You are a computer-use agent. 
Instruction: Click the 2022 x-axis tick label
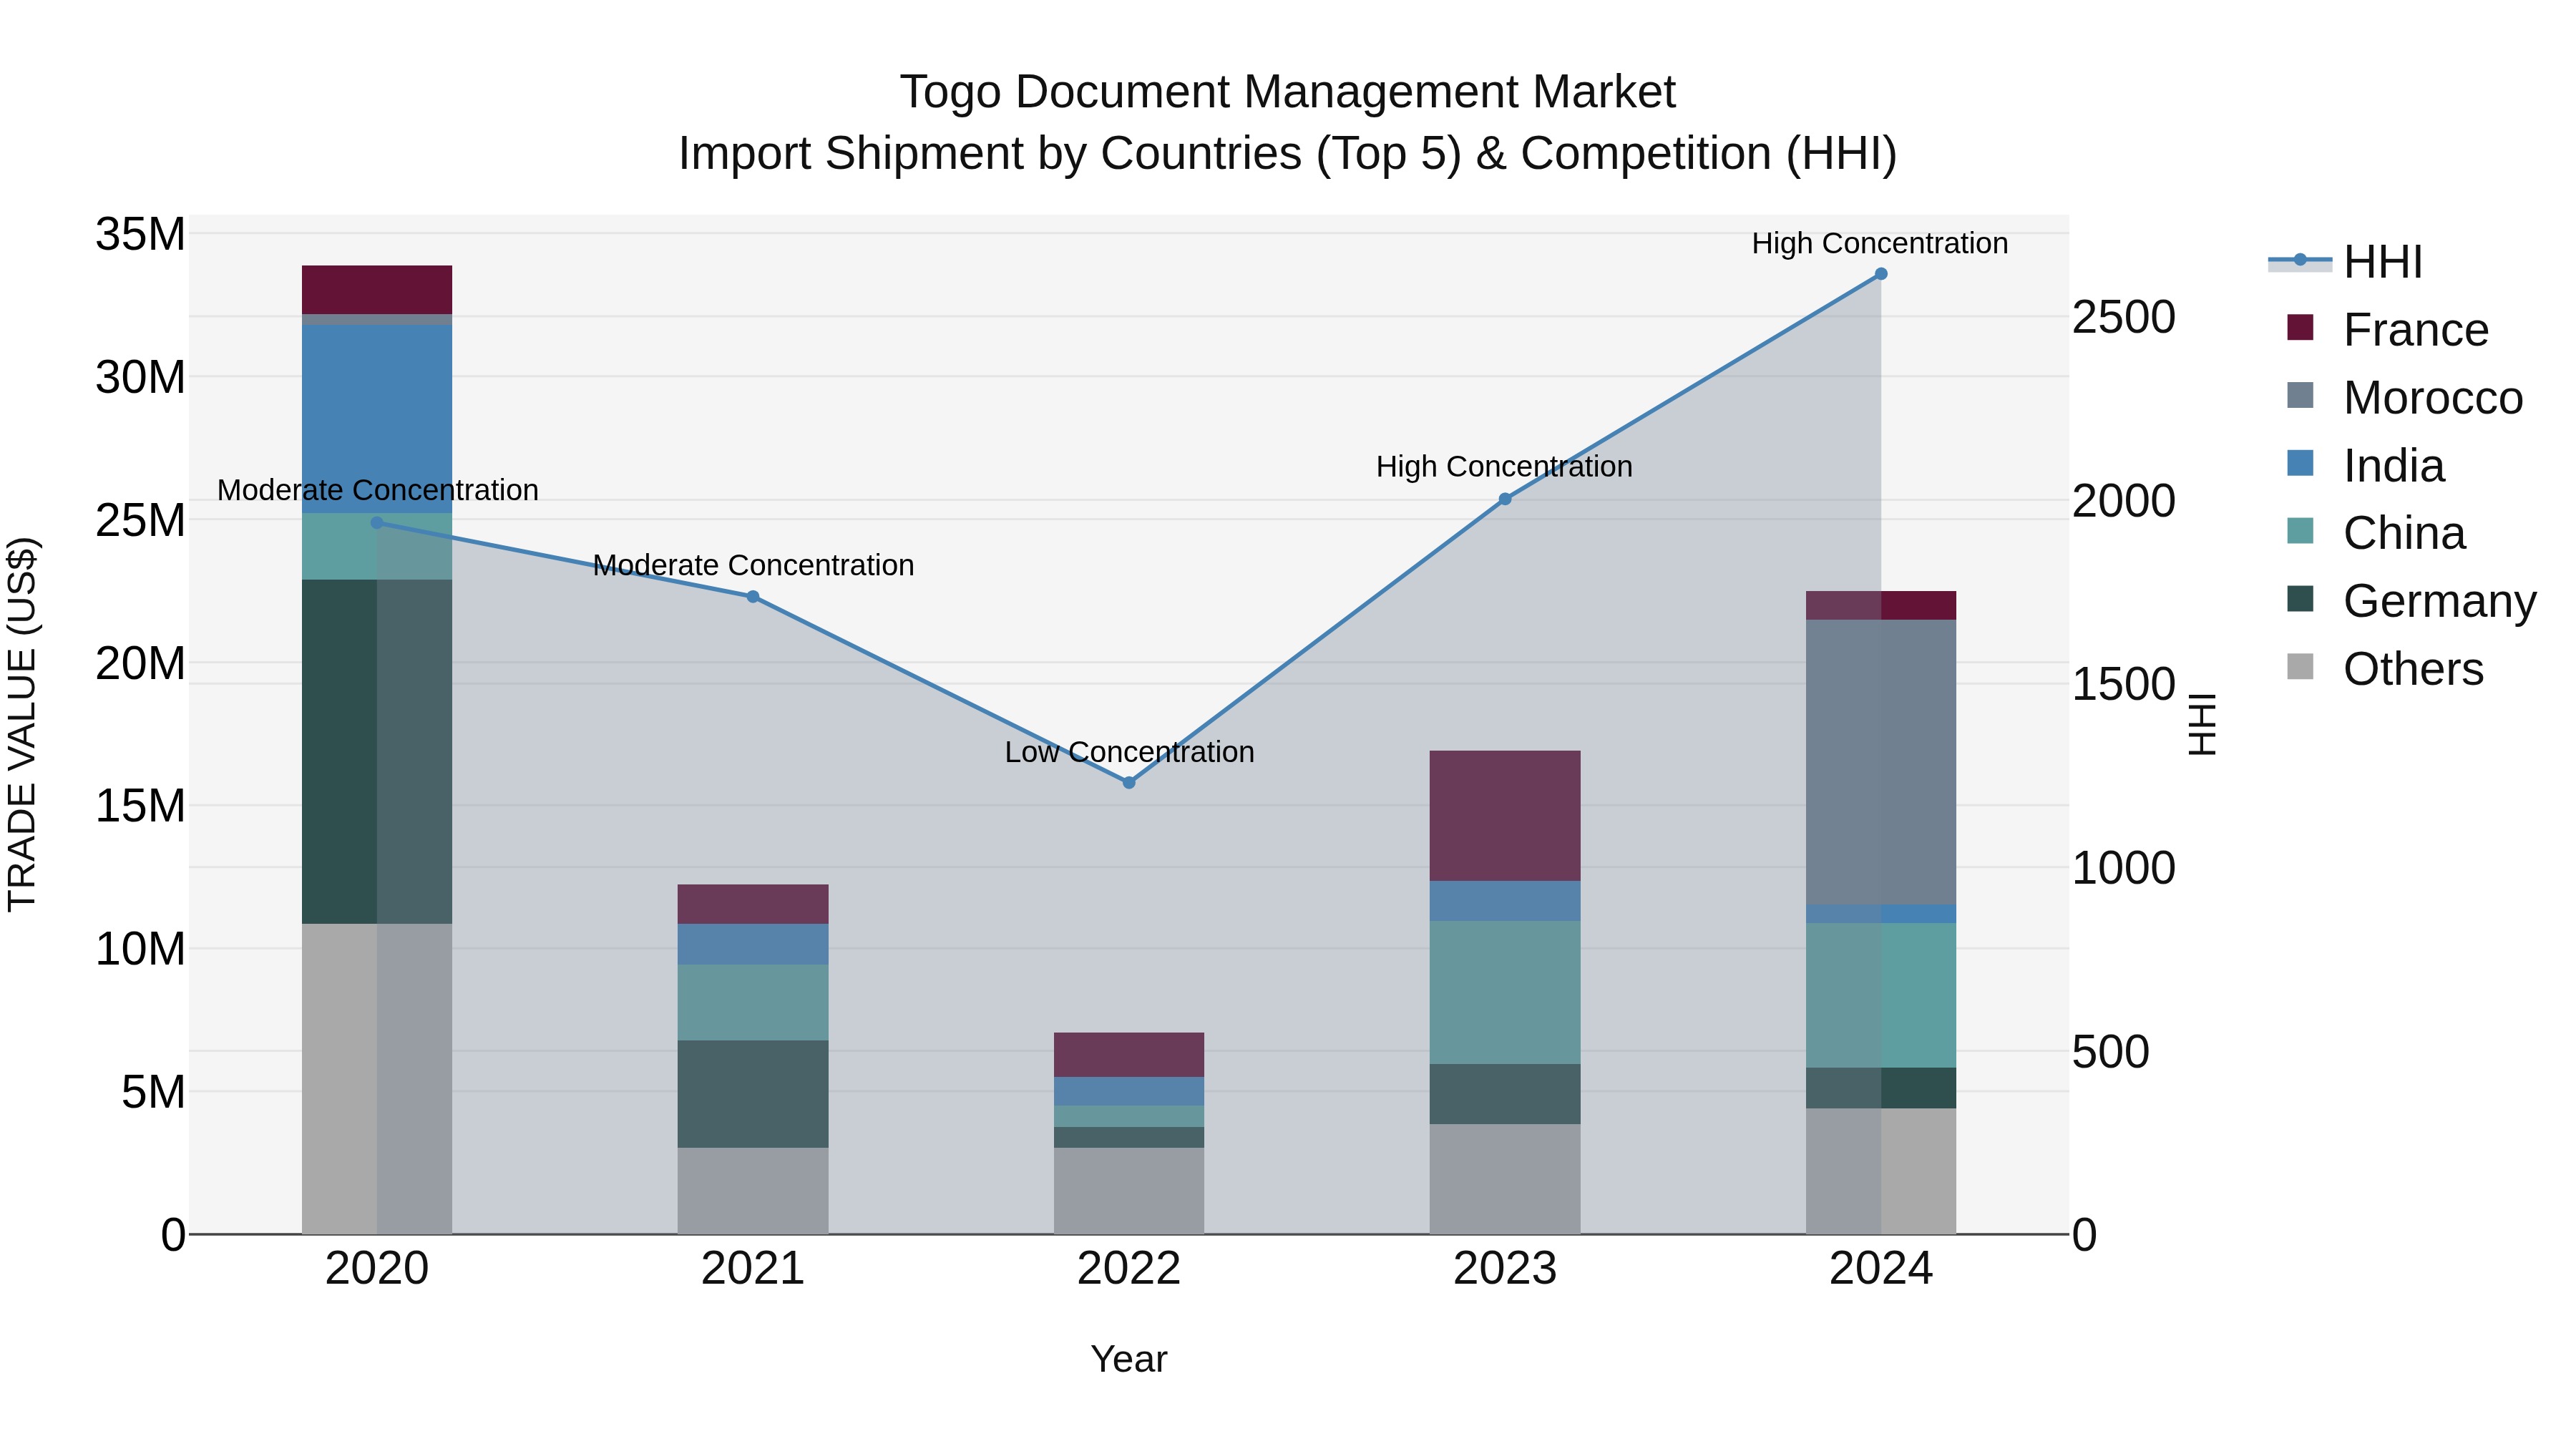tap(1129, 1269)
